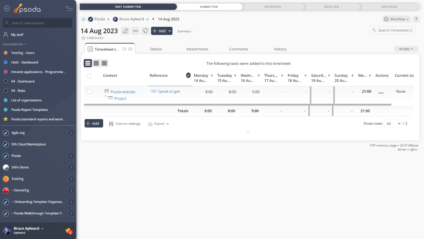424x239 pixels.
Task: Open the more options ellipsis beside the title
Action: tap(136, 31)
